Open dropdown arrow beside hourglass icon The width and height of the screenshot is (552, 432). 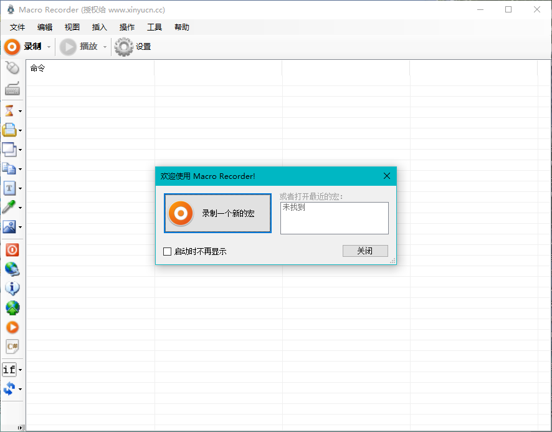(x=20, y=111)
